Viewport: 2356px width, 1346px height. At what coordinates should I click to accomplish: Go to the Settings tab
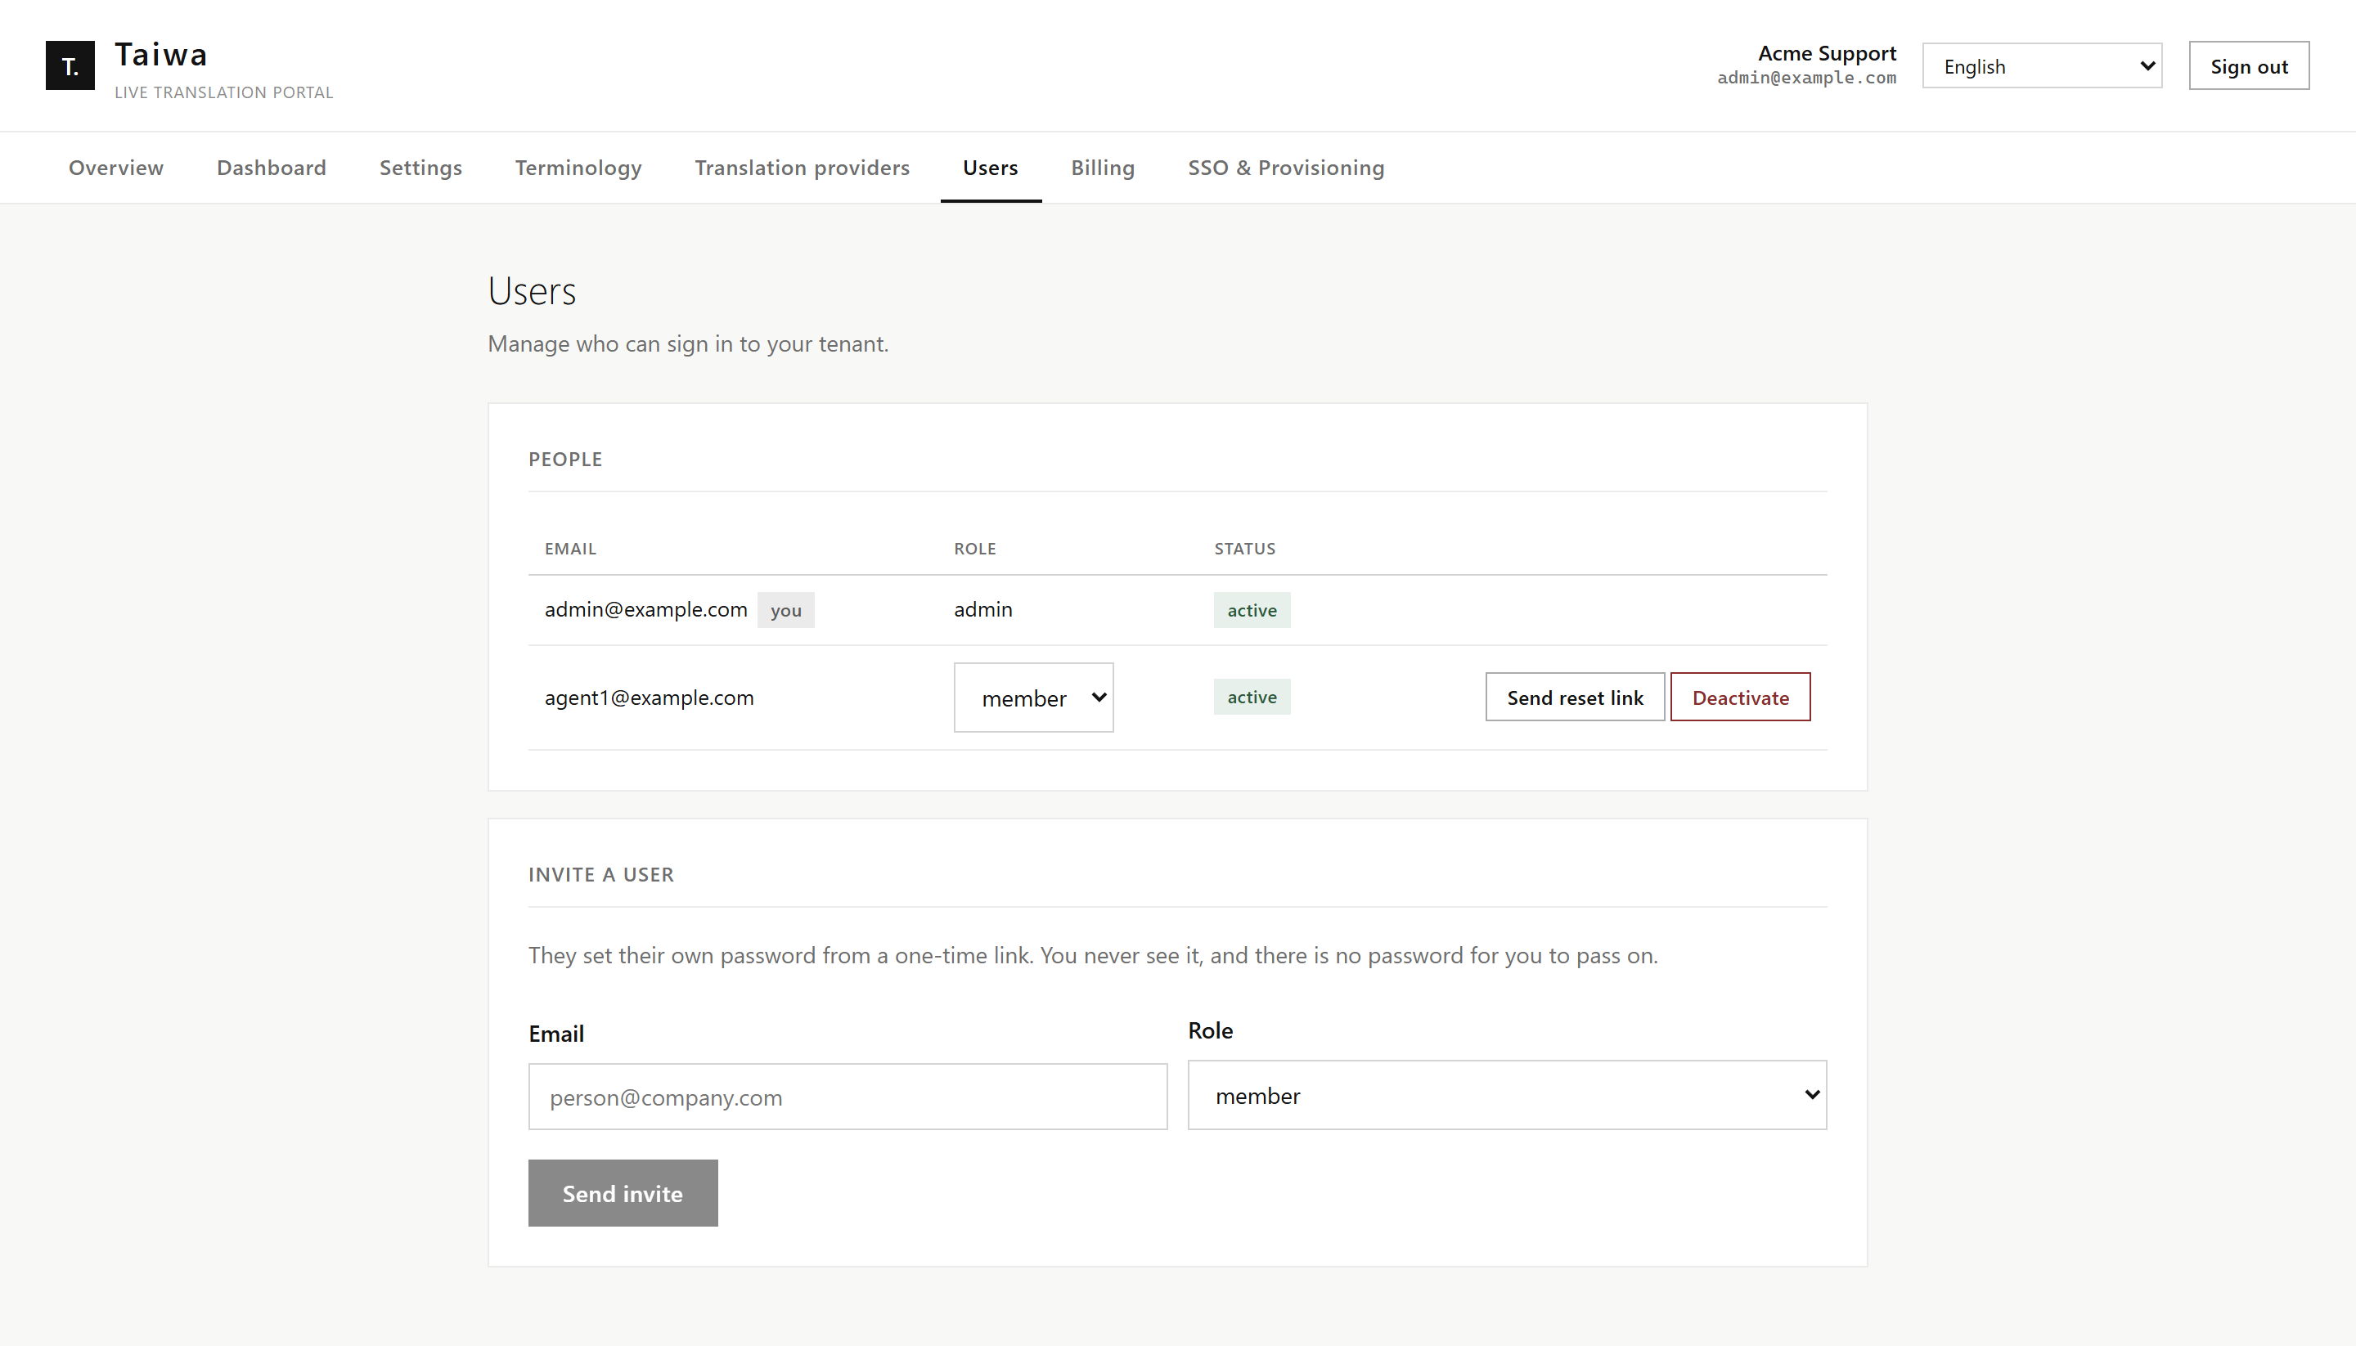coord(420,168)
